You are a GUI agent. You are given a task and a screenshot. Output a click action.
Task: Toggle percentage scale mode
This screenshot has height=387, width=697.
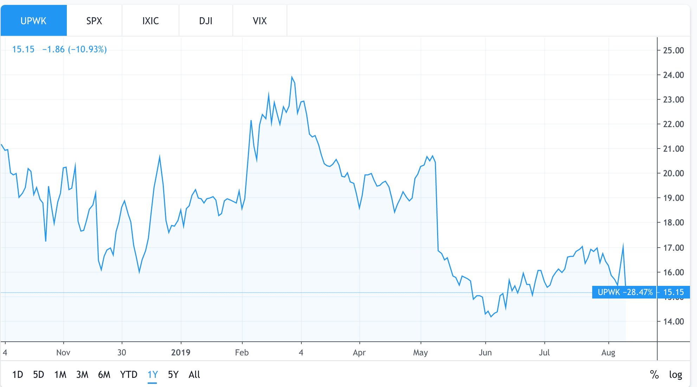pos(655,374)
